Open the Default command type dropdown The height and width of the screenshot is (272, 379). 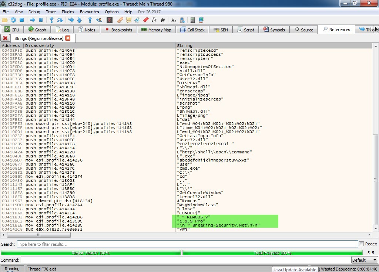click(x=364, y=260)
